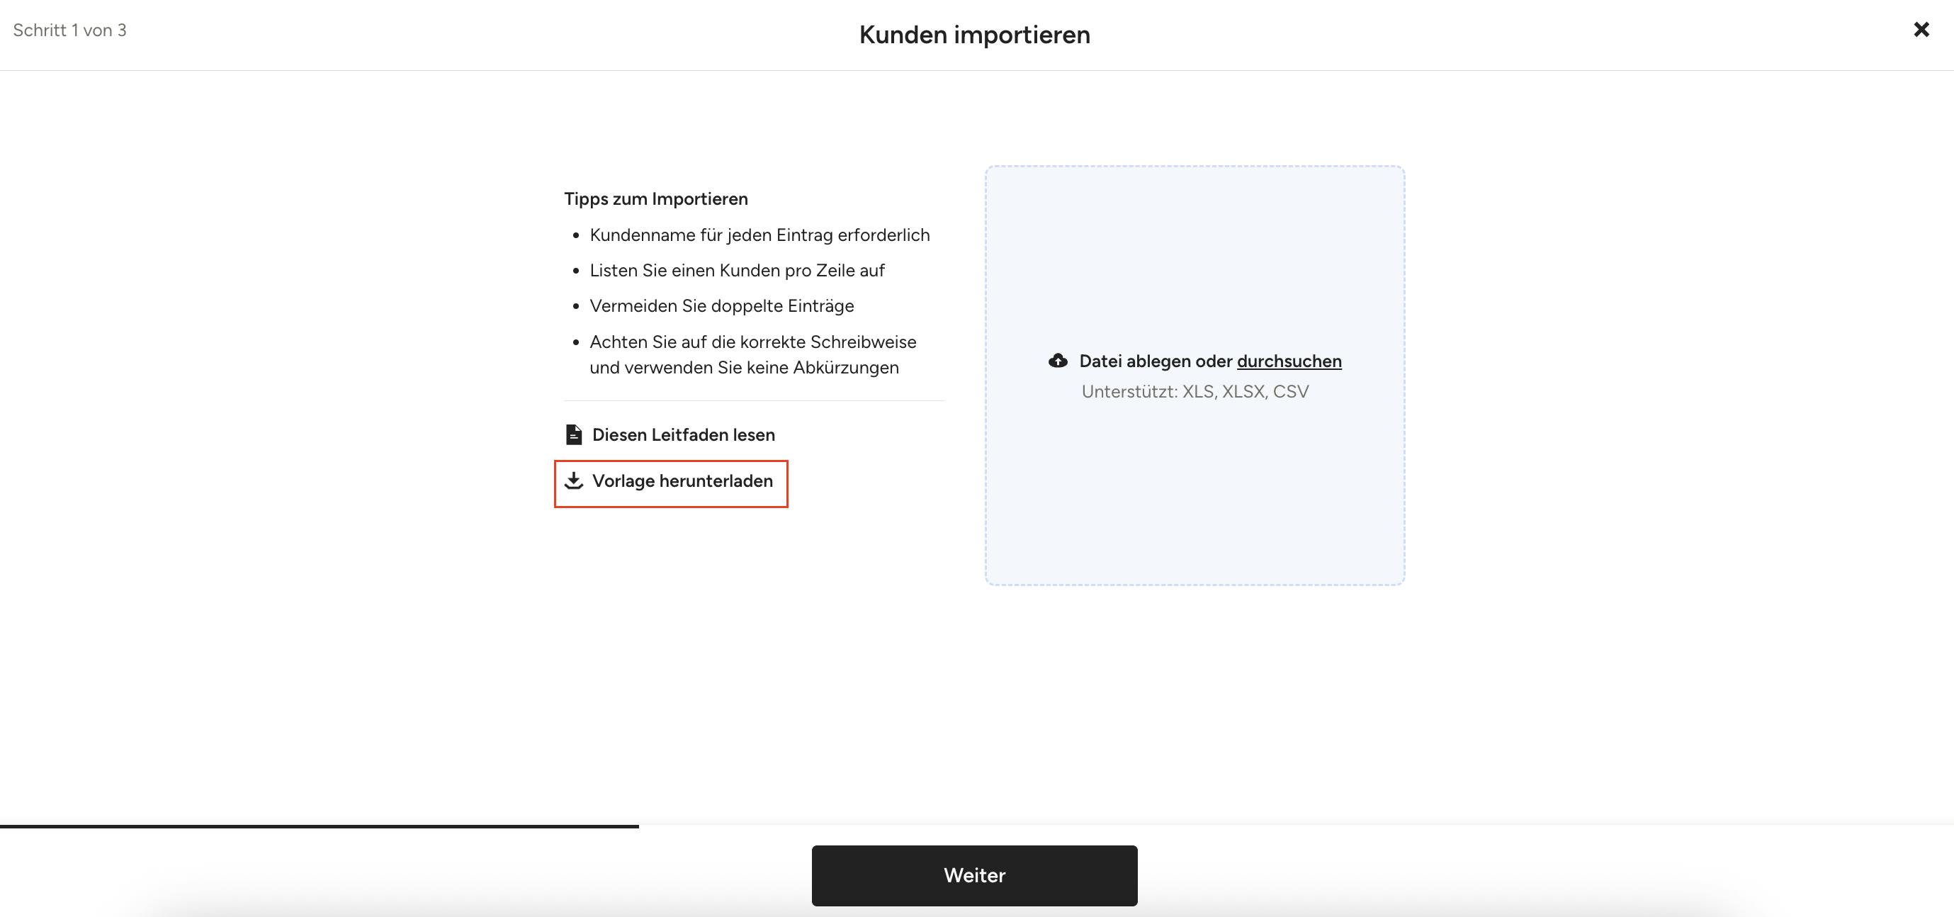Download template via "Vorlage herunterladen" text
The width and height of the screenshot is (1954, 917).
(x=682, y=481)
